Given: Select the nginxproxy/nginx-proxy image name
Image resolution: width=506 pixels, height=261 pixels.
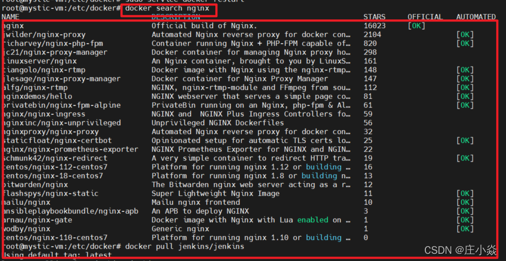Looking at the screenshot, I should pyautogui.click(x=50, y=132).
